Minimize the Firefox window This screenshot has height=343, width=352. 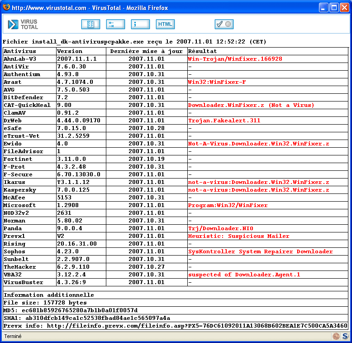[x=323, y=8]
